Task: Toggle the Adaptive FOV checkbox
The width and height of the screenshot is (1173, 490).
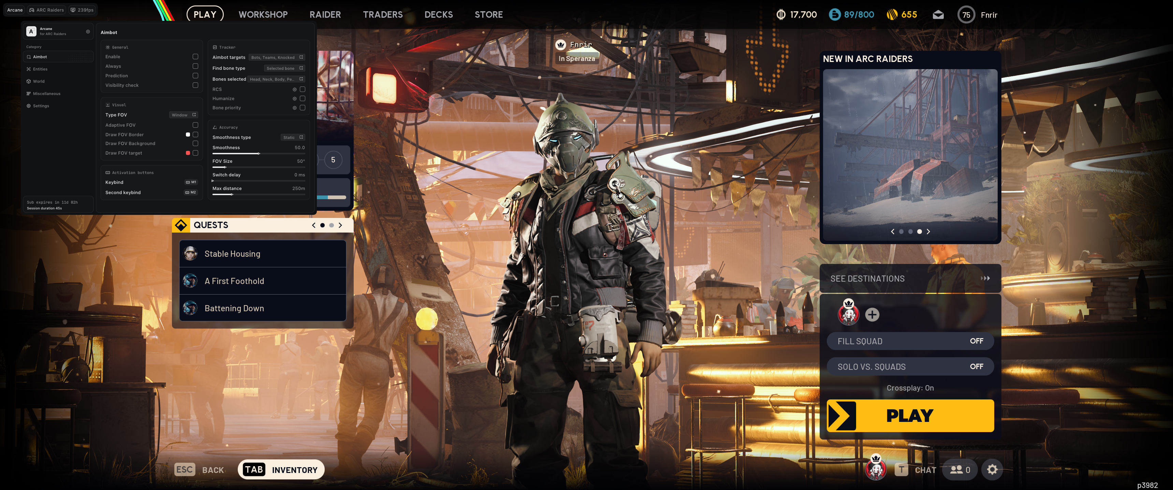Action: [x=195, y=125]
